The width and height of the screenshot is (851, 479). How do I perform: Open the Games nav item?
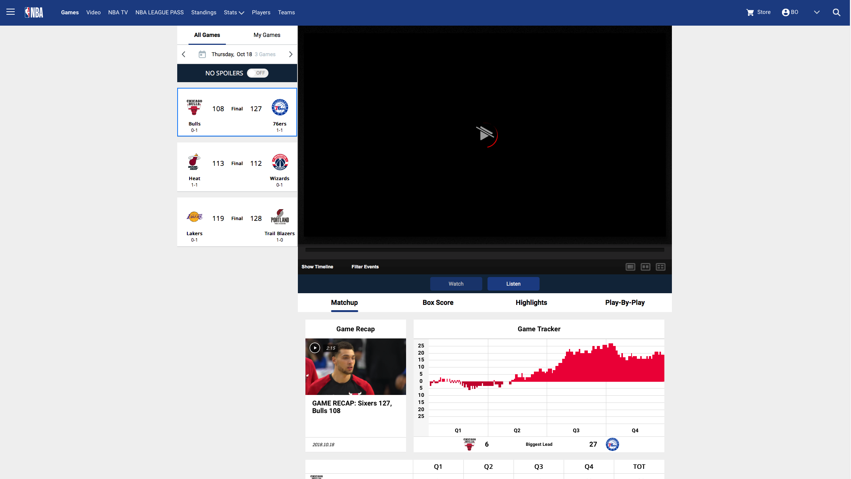pos(70,12)
